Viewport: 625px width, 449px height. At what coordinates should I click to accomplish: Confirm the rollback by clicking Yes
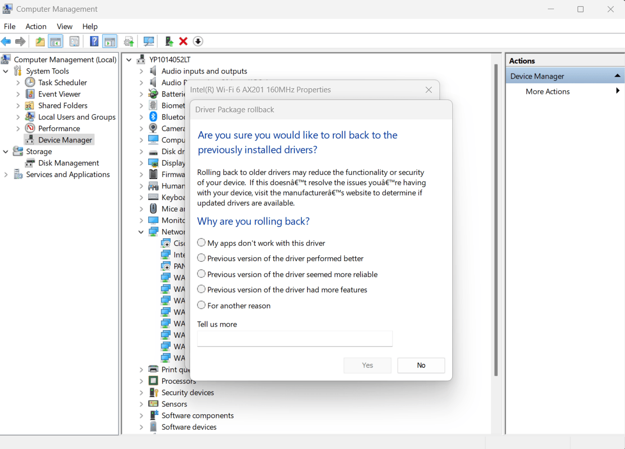pos(367,365)
